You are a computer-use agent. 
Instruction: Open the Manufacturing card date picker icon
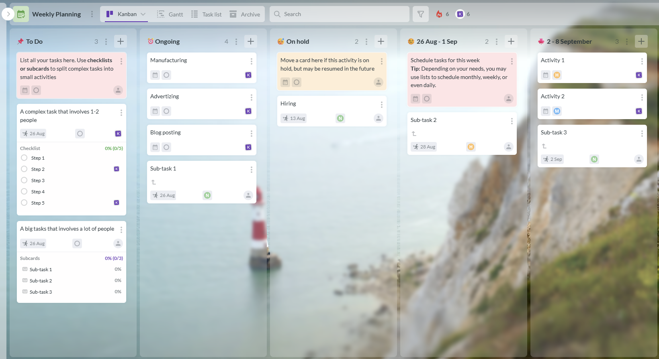[155, 75]
